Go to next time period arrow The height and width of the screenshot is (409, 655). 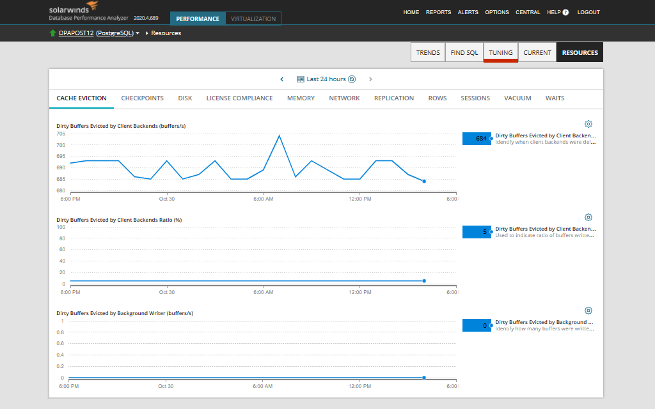(370, 79)
